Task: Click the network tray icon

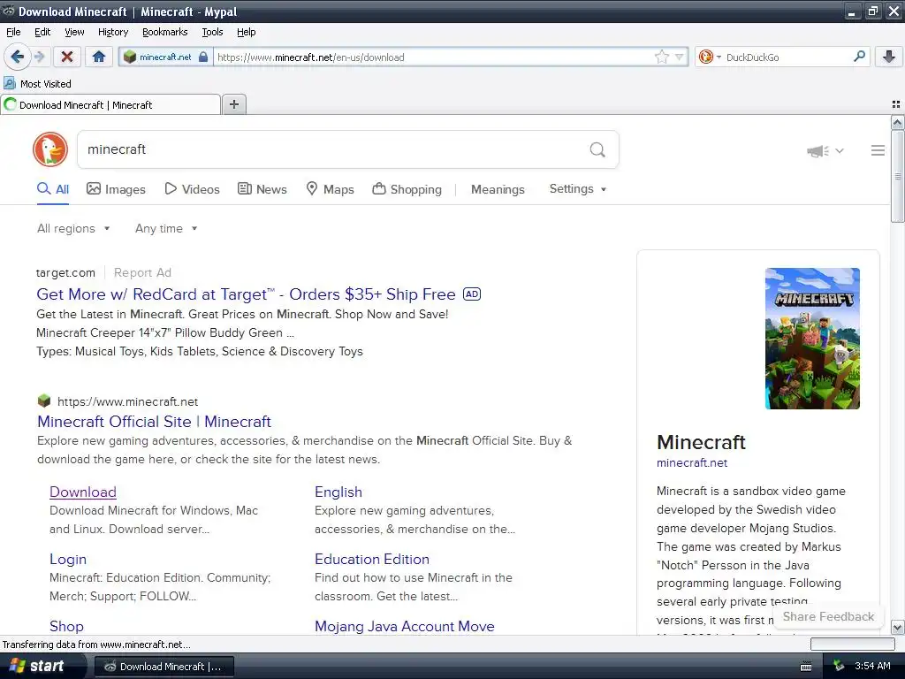Action: (x=839, y=666)
